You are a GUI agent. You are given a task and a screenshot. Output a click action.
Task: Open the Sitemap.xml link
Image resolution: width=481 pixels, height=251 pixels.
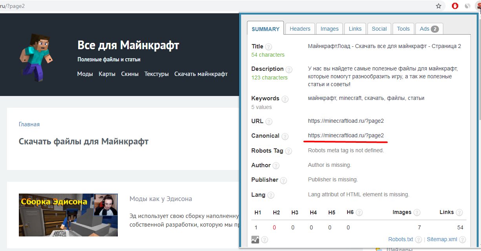click(442, 239)
